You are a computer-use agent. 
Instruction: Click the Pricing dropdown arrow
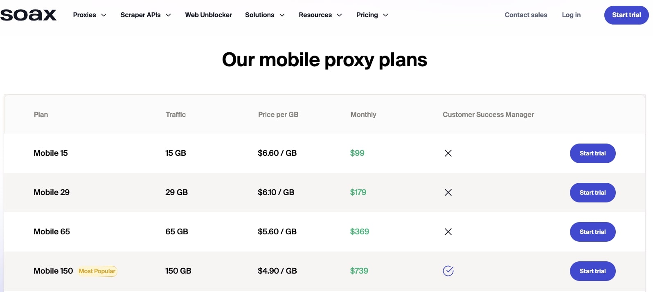(x=385, y=15)
